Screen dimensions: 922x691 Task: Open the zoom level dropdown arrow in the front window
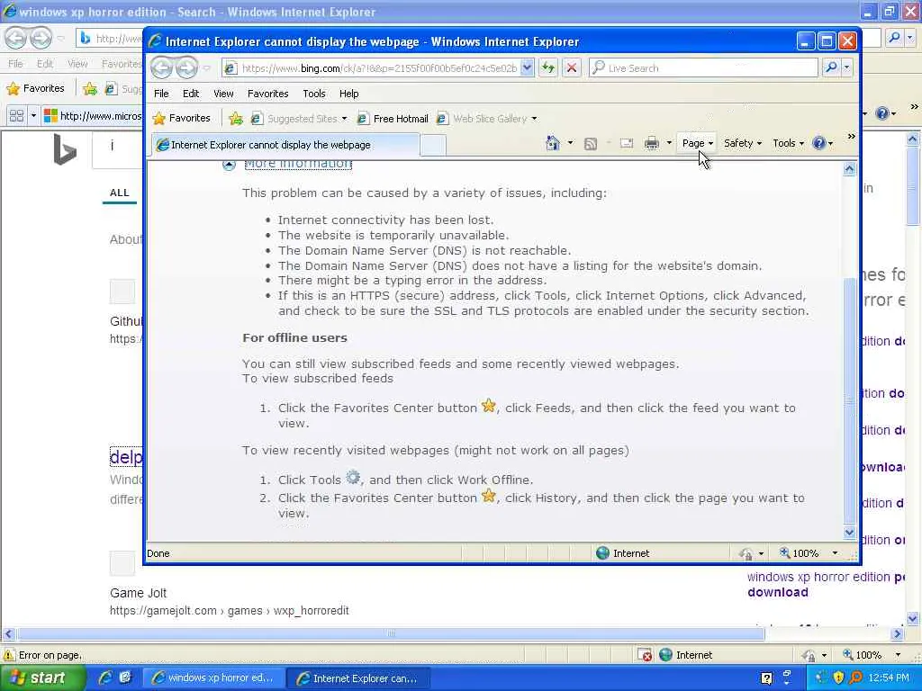835,553
